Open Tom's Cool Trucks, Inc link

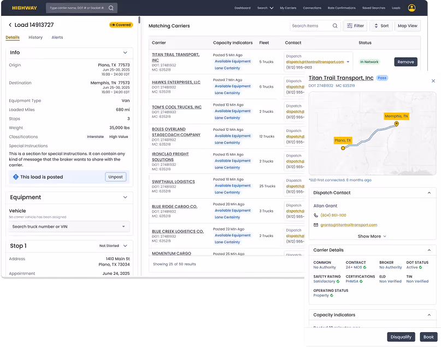coord(177,107)
